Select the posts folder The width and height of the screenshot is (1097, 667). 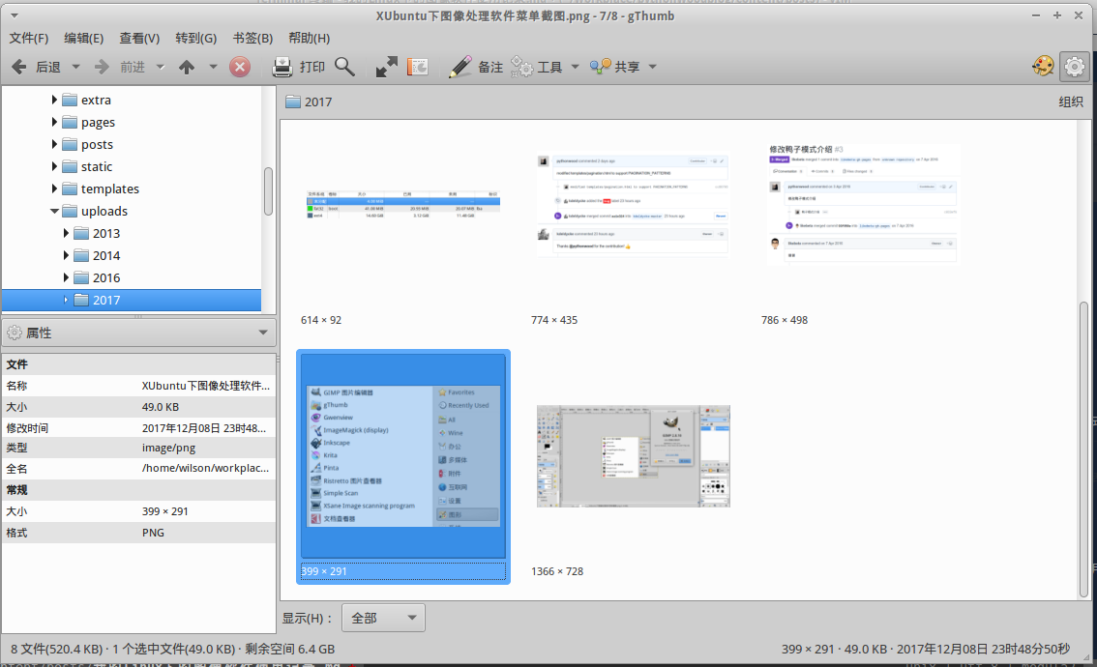click(x=97, y=145)
